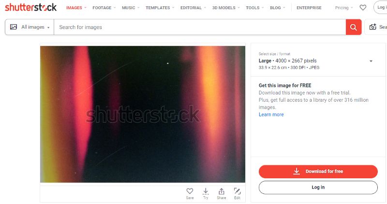Click the Search for images field

click(x=200, y=27)
